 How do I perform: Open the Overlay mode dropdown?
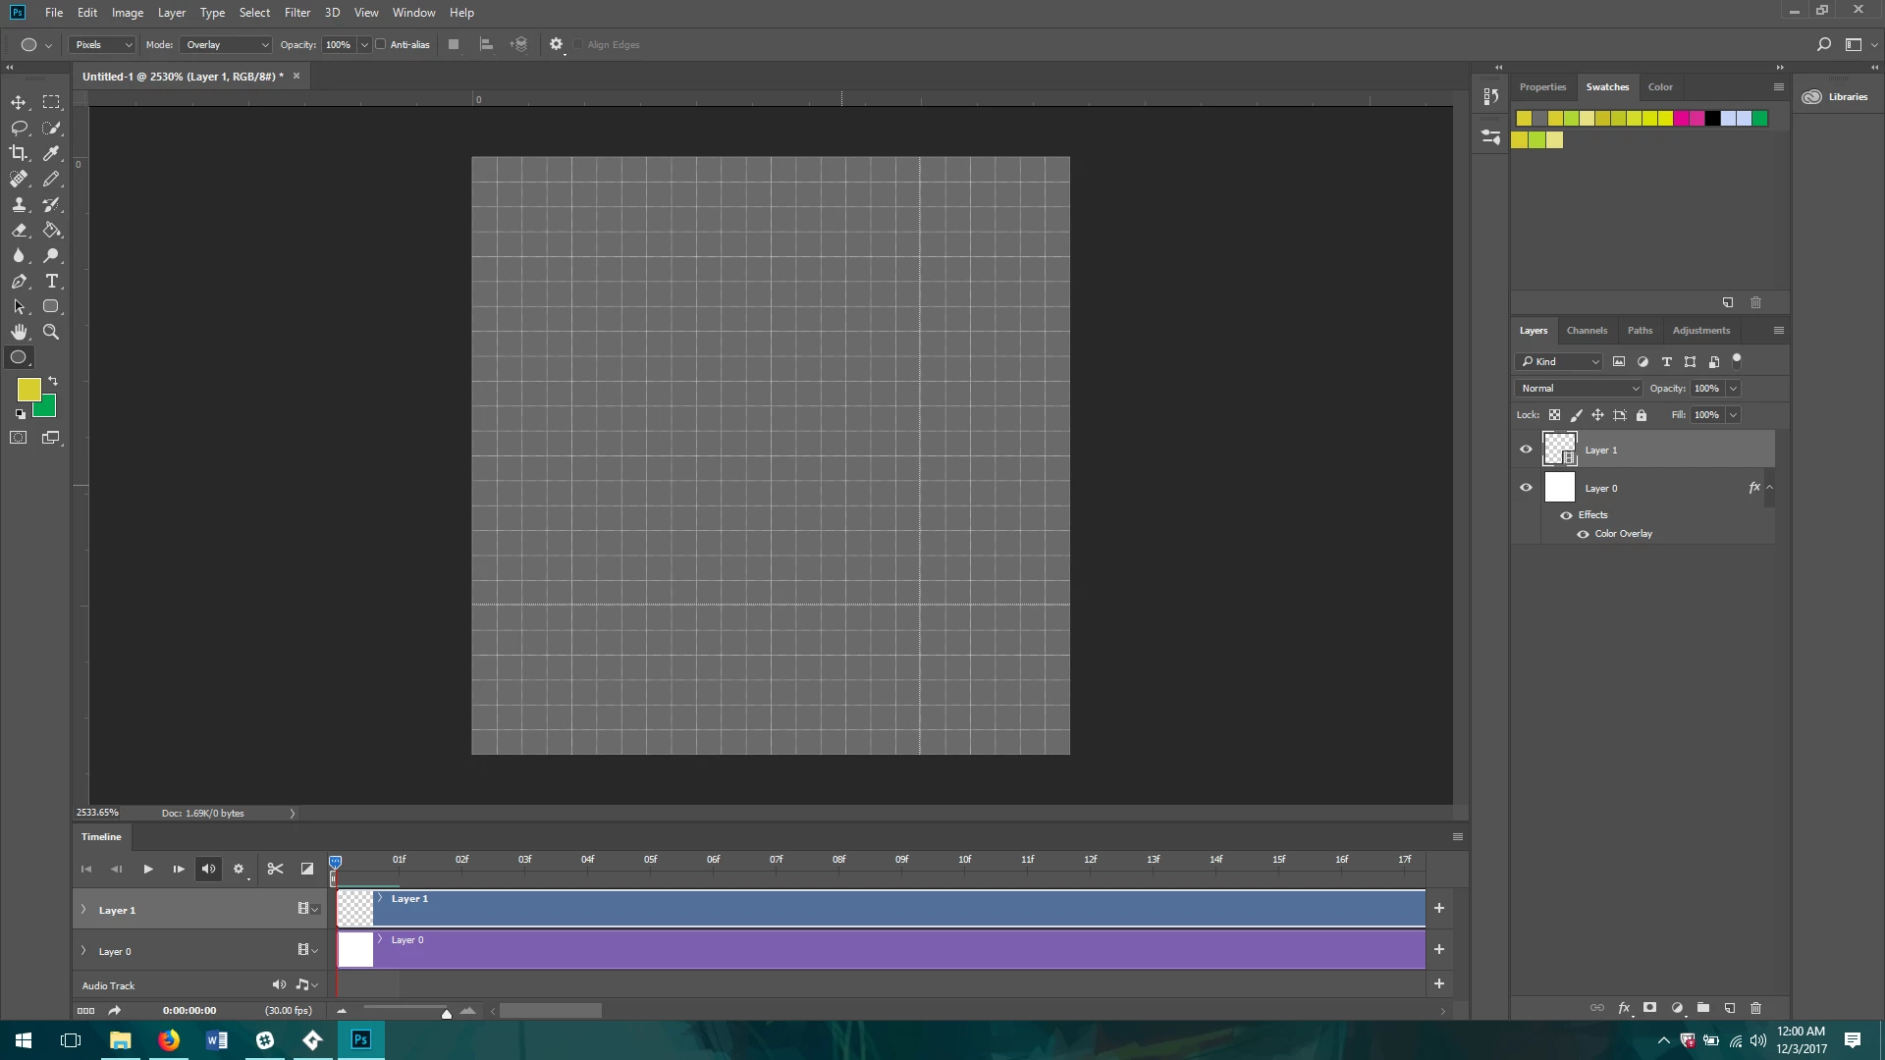227,44
